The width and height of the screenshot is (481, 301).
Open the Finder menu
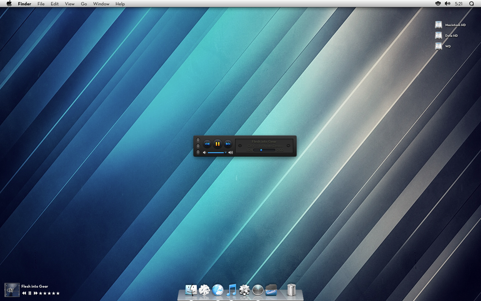(x=25, y=4)
